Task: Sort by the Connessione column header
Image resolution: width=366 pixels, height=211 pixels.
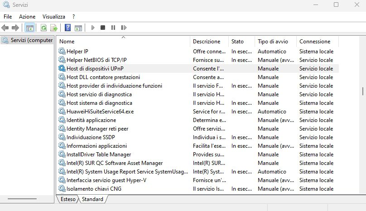Action: (x=318, y=42)
